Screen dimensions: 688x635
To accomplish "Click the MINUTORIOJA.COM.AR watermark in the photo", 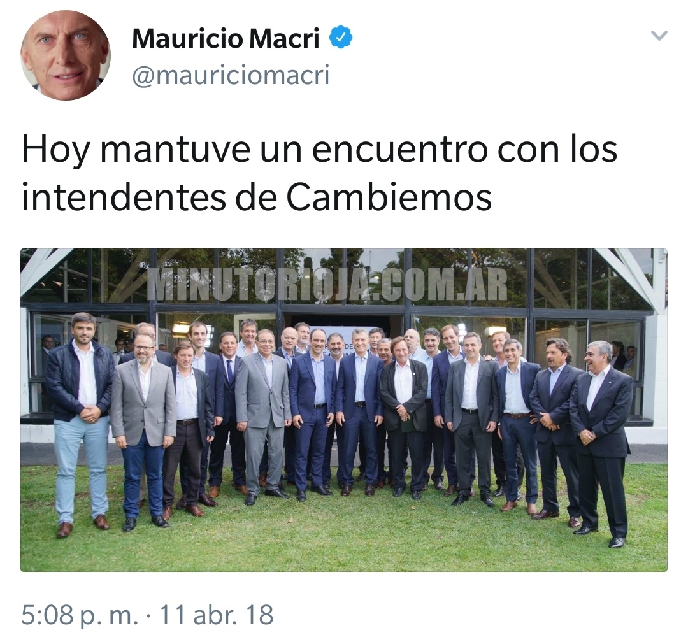I will tap(327, 284).
